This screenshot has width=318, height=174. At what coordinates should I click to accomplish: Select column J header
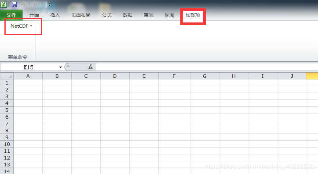pos(292,76)
